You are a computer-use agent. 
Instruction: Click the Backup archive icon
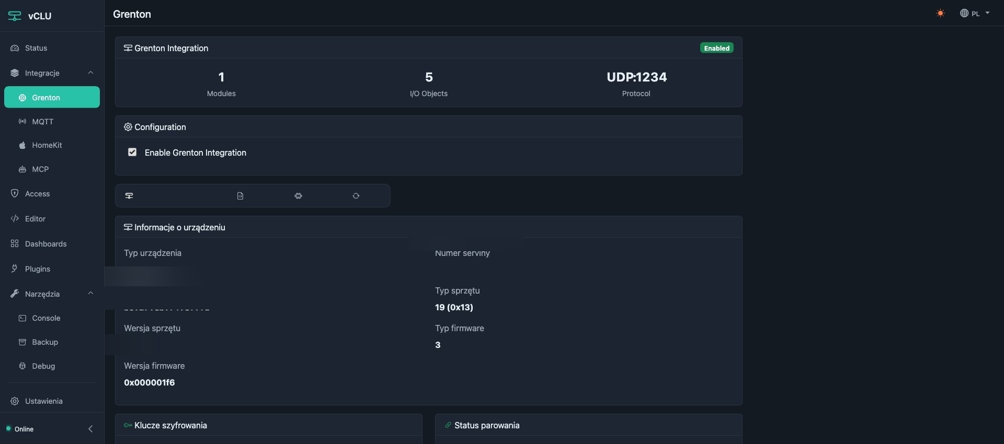[x=22, y=342]
